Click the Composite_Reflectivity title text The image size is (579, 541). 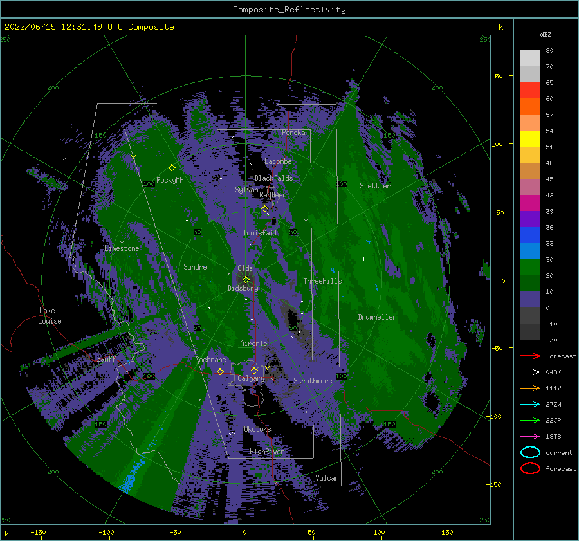click(289, 10)
